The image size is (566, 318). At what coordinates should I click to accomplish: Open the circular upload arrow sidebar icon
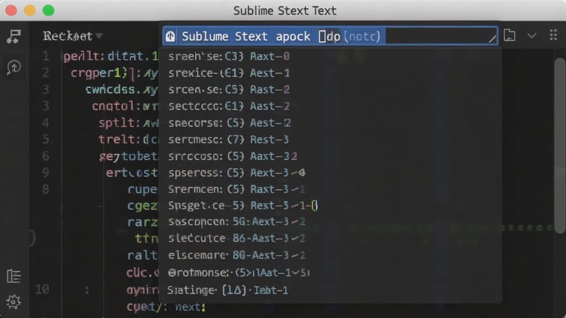click(x=14, y=67)
